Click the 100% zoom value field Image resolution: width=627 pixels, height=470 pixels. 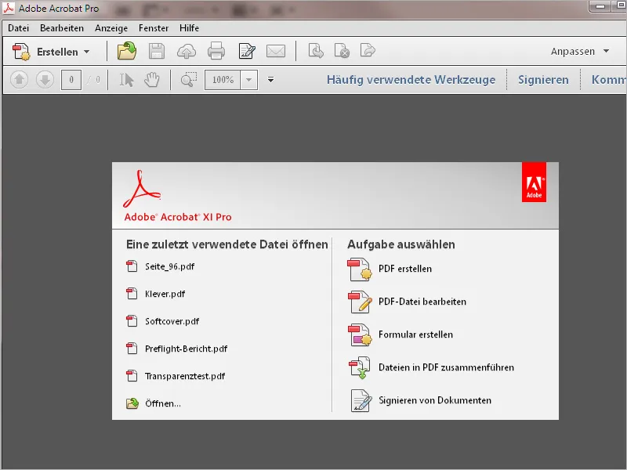(223, 80)
